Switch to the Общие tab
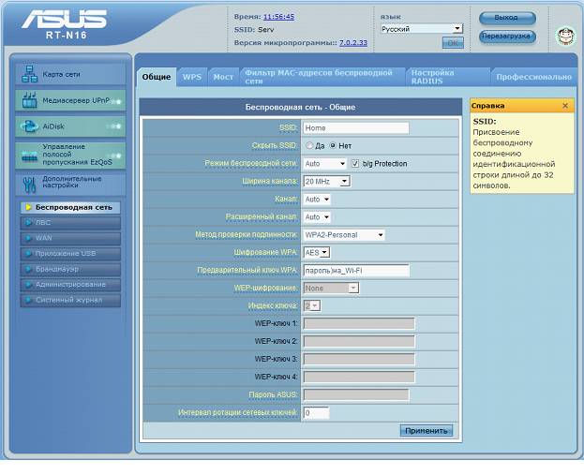The width and height of the screenshot is (584, 475). 157,77
